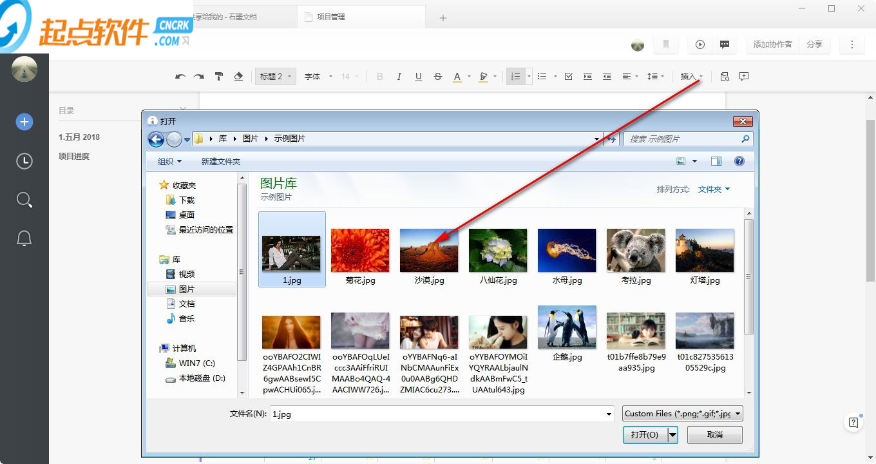Toggle the bulleted list
The height and width of the screenshot is (464, 876).
(542, 77)
